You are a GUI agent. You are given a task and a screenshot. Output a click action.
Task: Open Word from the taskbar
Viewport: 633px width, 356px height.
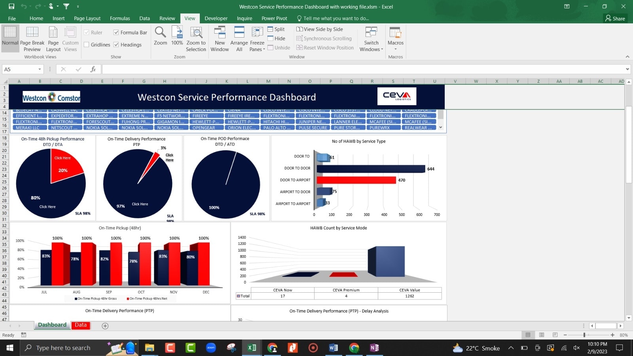333,348
